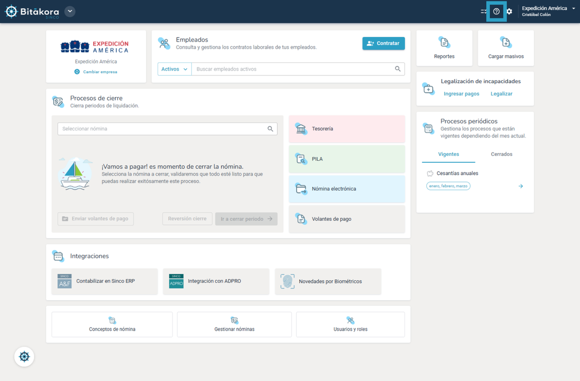Switch to the Cerrados tab
This screenshot has height=381, width=580.
(x=501, y=154)
